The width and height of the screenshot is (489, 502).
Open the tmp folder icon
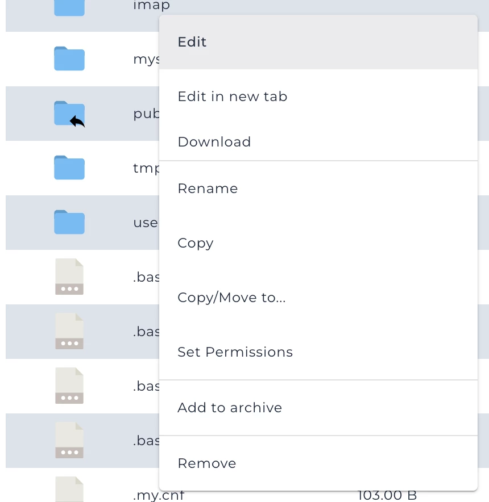point(69,168)
